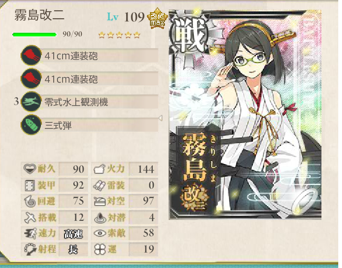Click the 搭載 airplane stat icon
The height and width of the screenshot is (268, 342).
pyautogui.click(x=30, y=217)
